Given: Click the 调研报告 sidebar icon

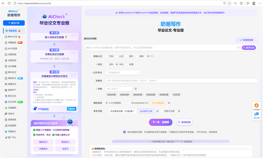Looking at the screenshot, I should click(x=6, y=120).
